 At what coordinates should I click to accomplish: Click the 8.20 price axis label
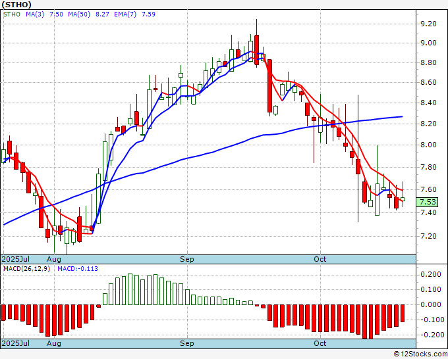pyautogui.click(x=428, y=124)
